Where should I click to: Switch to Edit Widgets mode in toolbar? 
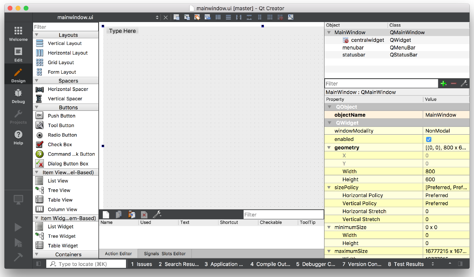click(x=176, y=17)
